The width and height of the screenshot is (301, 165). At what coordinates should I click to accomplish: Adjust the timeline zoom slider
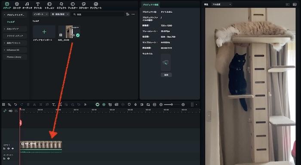coord(172,105)
